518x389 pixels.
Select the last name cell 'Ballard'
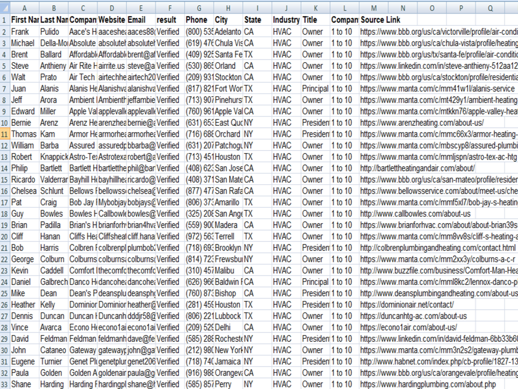[54, 54]
